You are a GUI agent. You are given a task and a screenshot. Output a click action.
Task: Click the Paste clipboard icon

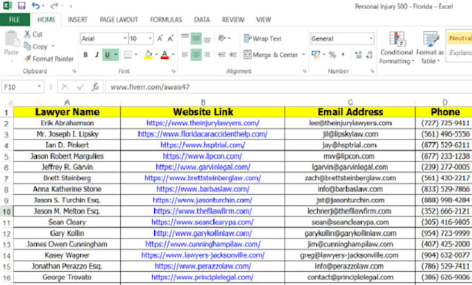pyautogui.click(x=11, y=40)
